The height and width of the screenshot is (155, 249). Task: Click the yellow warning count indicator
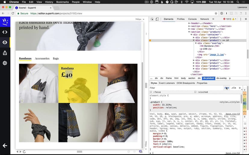click(x=234, y=19)
